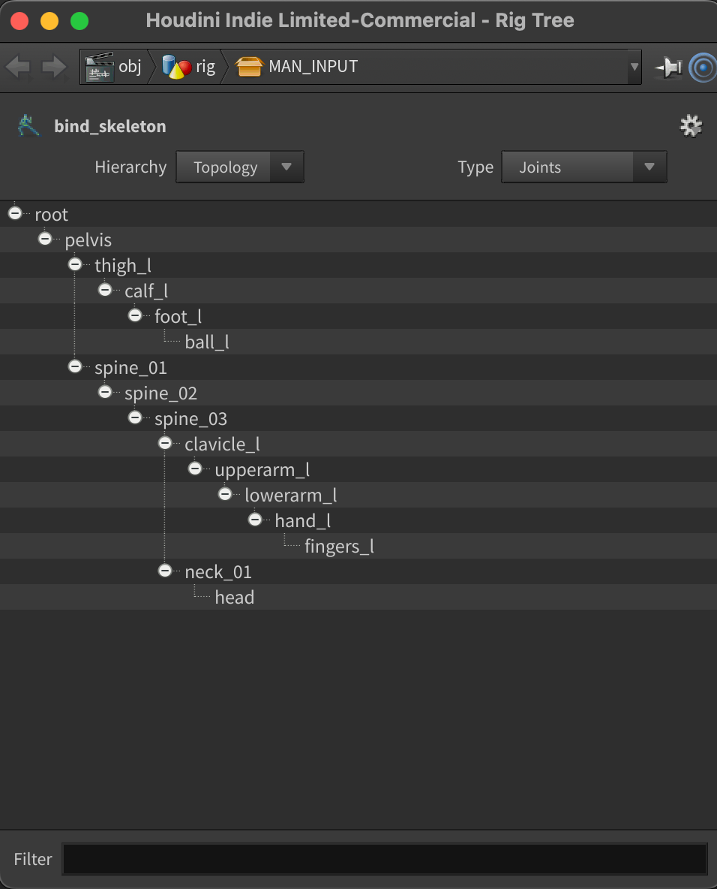Open the network path history dropdown arrow
Image resolution: width=717 pixels, height=889 pixels.
tap(634, 67)
